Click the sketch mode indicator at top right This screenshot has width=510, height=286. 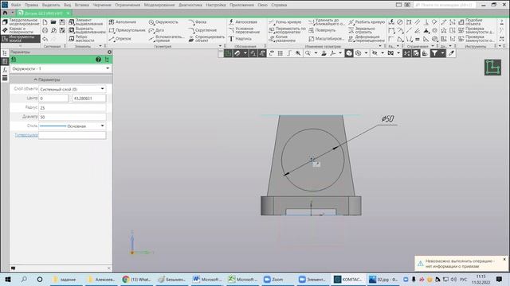tap(492, 68)
